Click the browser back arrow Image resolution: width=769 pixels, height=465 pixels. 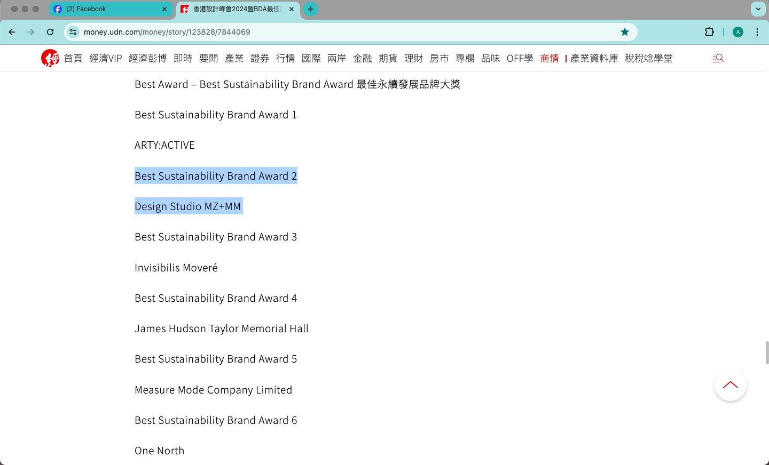click(12, 32)
